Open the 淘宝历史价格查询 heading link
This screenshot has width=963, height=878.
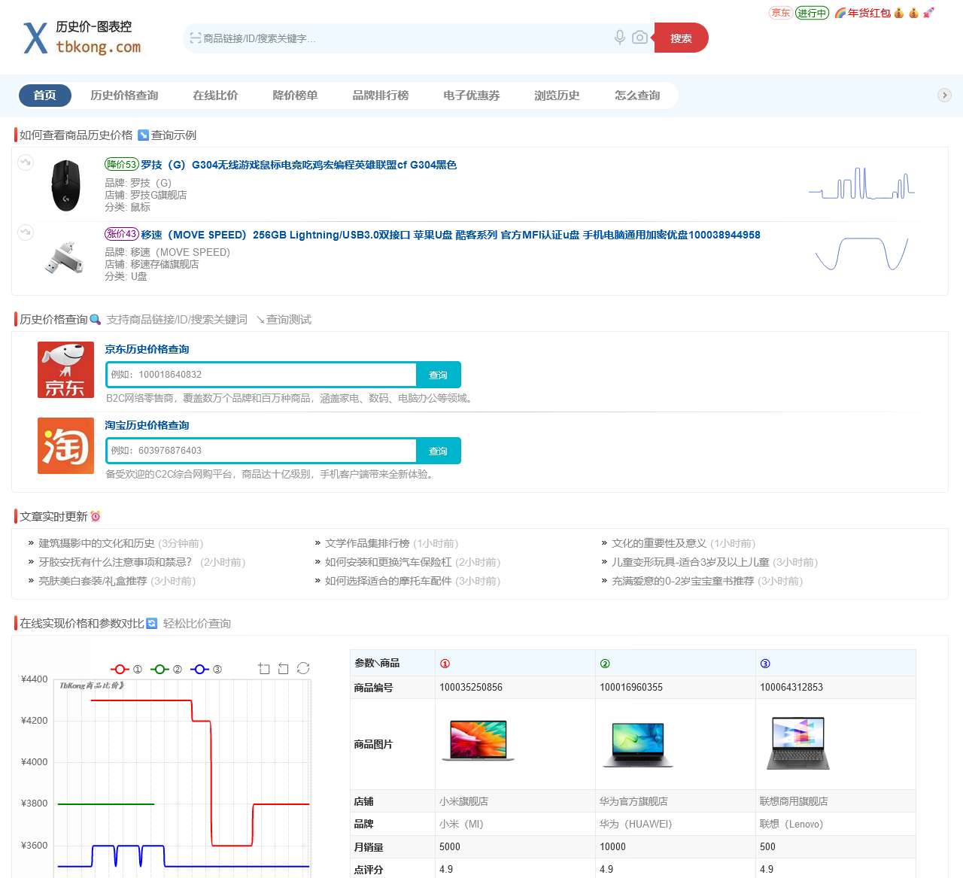pyautogui.click(x=147, y=425)
